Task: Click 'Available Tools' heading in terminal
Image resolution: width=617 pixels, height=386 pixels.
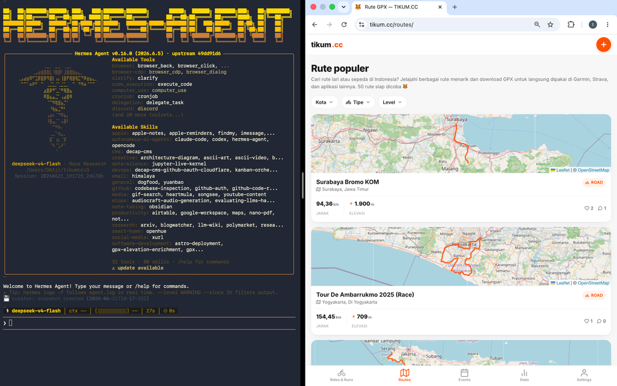Action: tap(133, 60)
